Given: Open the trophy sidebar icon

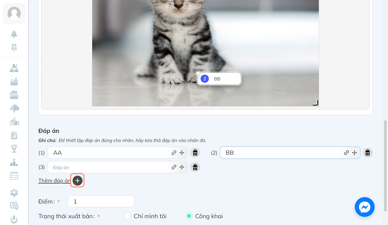Looking at the screenshot, I should [x=14, y=149].
